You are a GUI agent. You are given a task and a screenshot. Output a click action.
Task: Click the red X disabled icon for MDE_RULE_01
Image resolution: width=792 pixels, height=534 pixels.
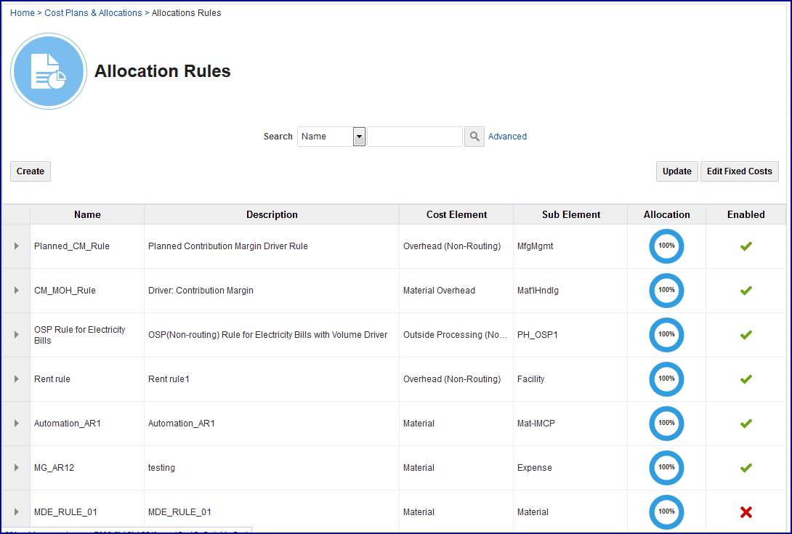[745, 511]
